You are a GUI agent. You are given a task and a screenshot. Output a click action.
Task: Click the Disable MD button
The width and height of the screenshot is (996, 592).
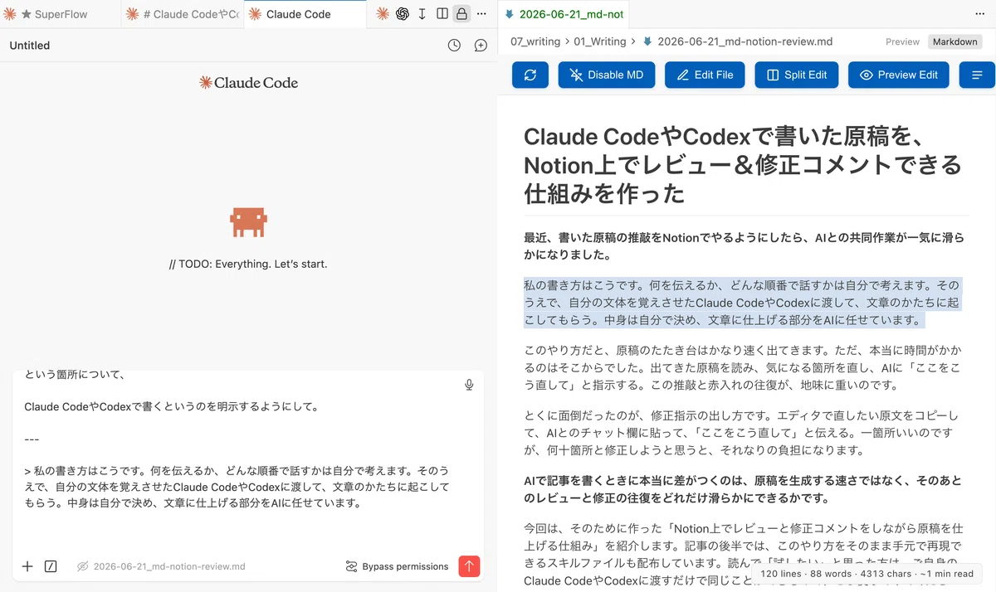tap(606, 75)
